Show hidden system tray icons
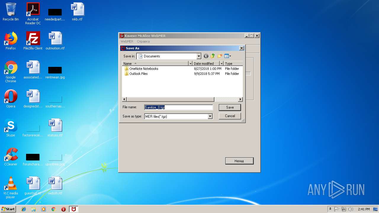The height and width of the screenshot is (213, 379). point(330,209)
